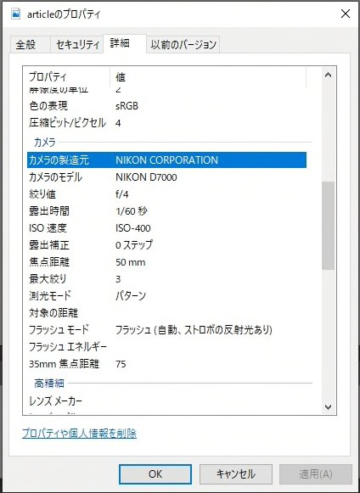360x493 pixels.
Task: Click the フラッシュ (自動、ストロボの反射光あり) value
Action: coord(194,330)
